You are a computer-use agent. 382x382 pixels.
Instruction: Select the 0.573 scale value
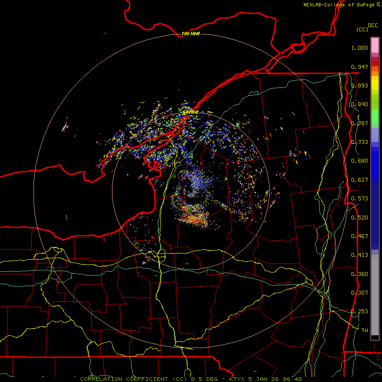click(360, 199)
